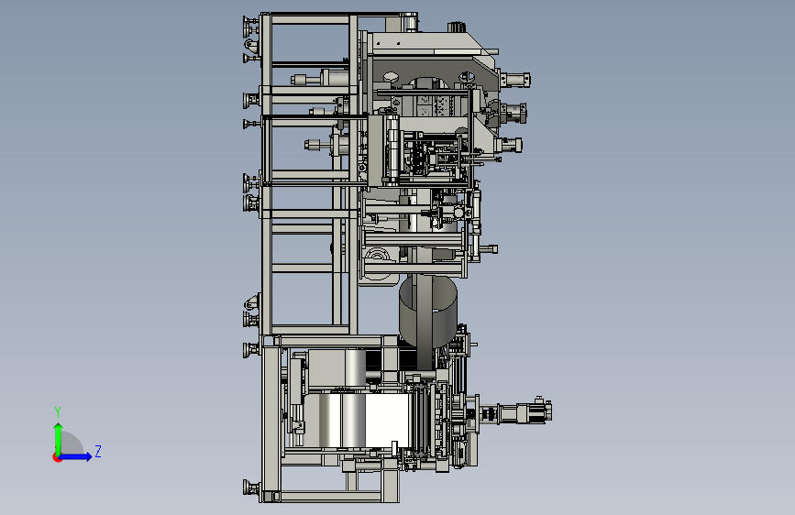Click the red X axis dot at triad origin
795x515 pixels.
(x=57, y=457)
